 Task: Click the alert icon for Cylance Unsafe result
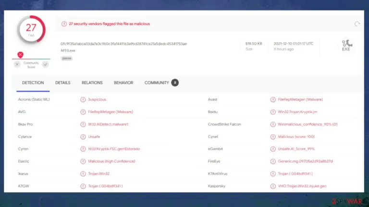click(x=83, y=137)
